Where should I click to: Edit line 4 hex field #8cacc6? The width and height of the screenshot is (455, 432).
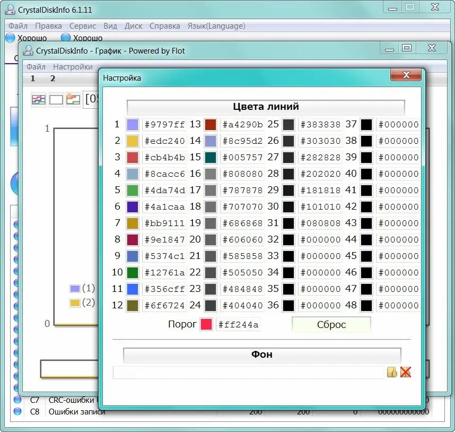click(164, 174)
